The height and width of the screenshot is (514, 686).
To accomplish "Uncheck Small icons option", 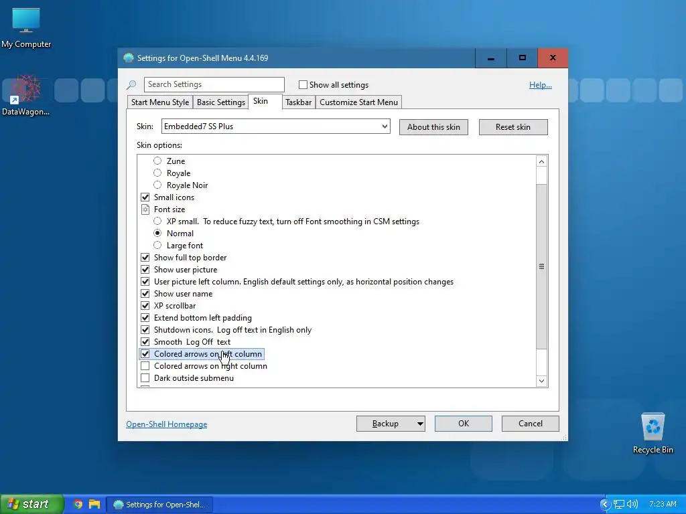I will point(145,197).
